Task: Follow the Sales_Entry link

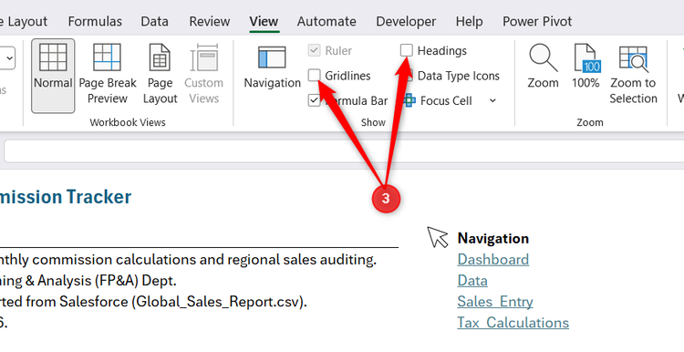Action: tap(495, 302)
